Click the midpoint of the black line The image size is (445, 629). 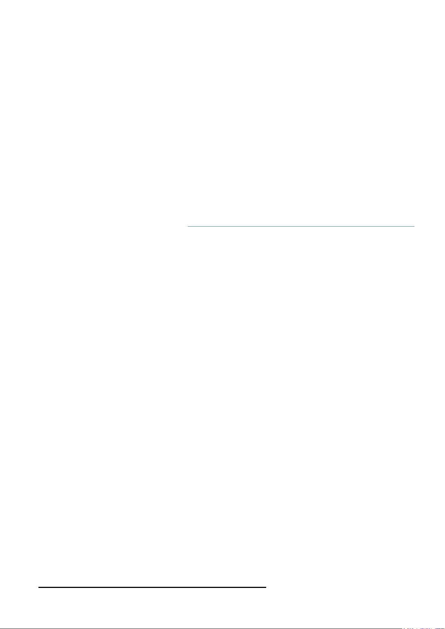[152, 587]
